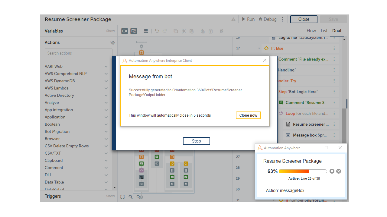Minimize the Automation Anywhere progress window
Viewport: 387px width, 217px height.
click(313, 148)
